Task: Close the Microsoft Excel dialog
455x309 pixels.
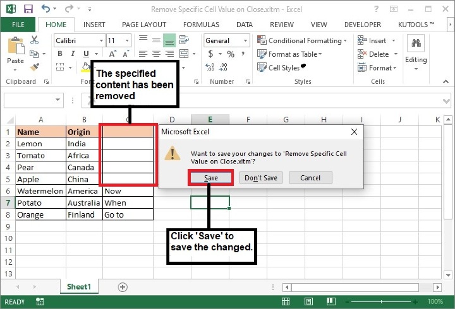Action: coord(354,132)
